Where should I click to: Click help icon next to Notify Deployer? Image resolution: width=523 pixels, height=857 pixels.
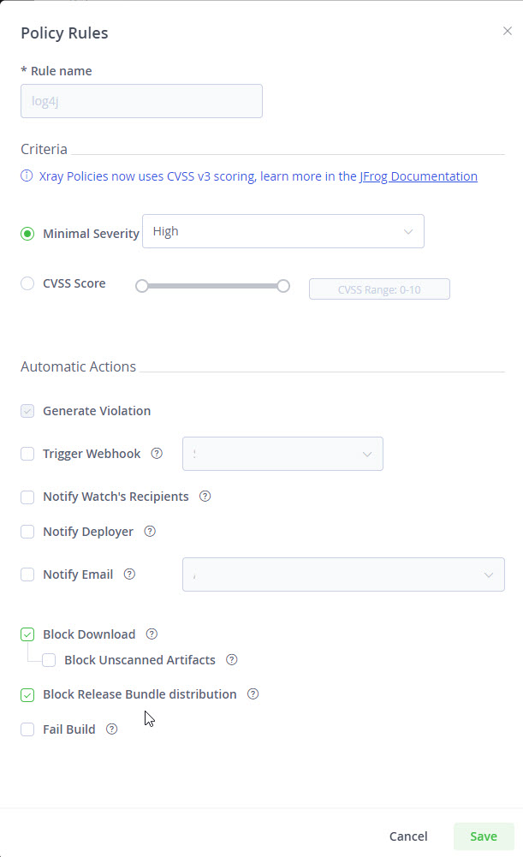click(x=150, y=532)
